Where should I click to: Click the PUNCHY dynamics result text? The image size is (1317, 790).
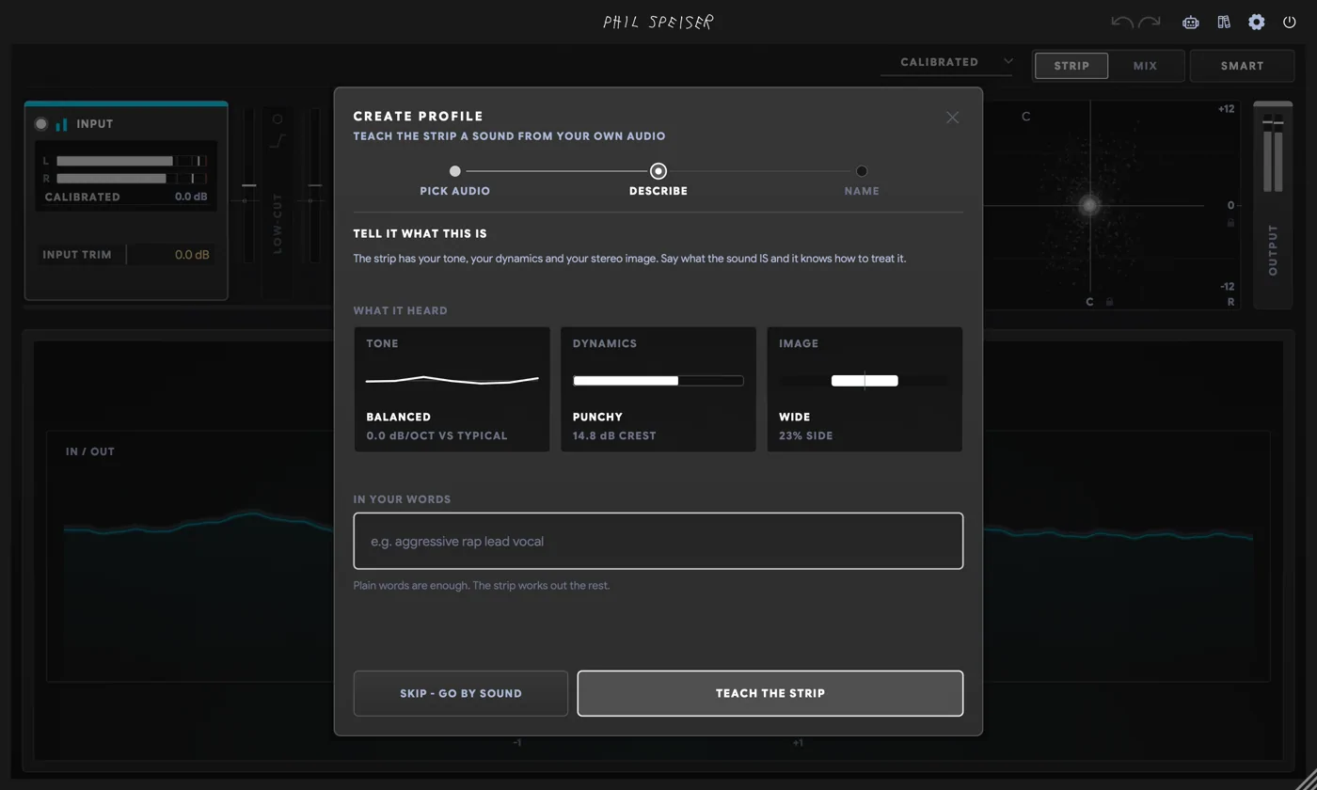pyautogui.click(x=598, y=417)
